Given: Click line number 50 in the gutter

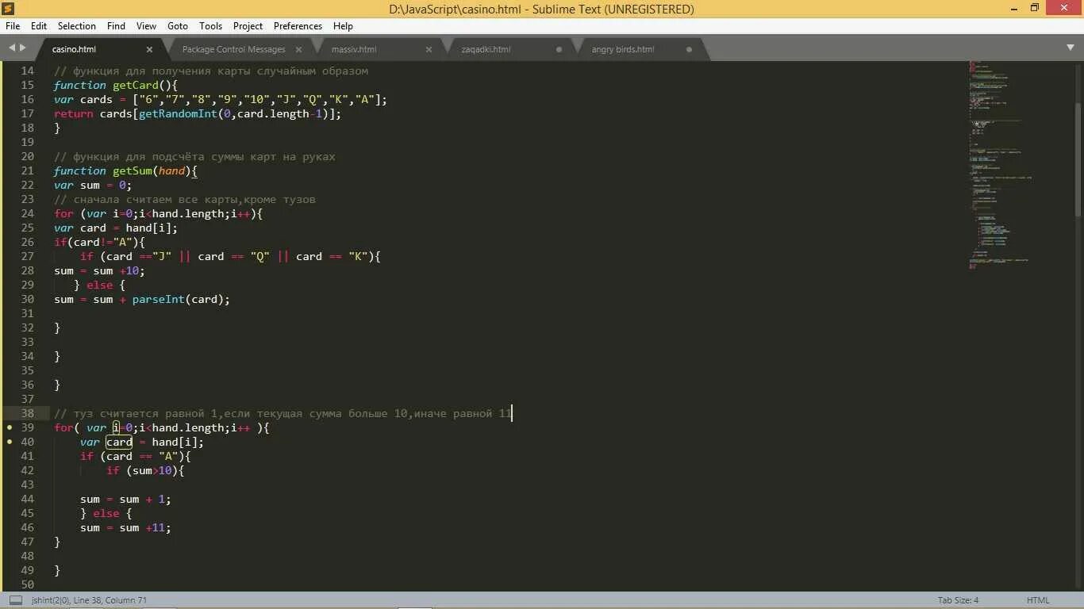Looking at the screenshot, I should [27, 584].
